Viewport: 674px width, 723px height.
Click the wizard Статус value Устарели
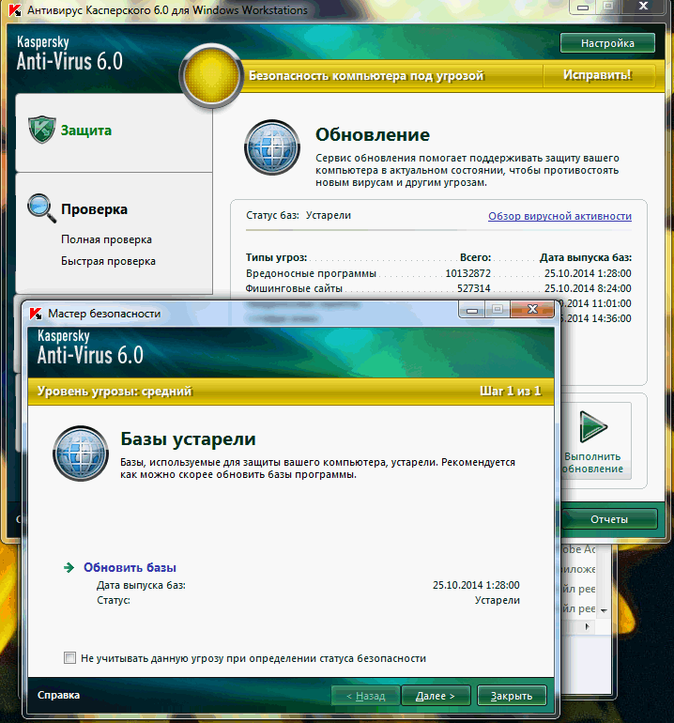[498, 600]
